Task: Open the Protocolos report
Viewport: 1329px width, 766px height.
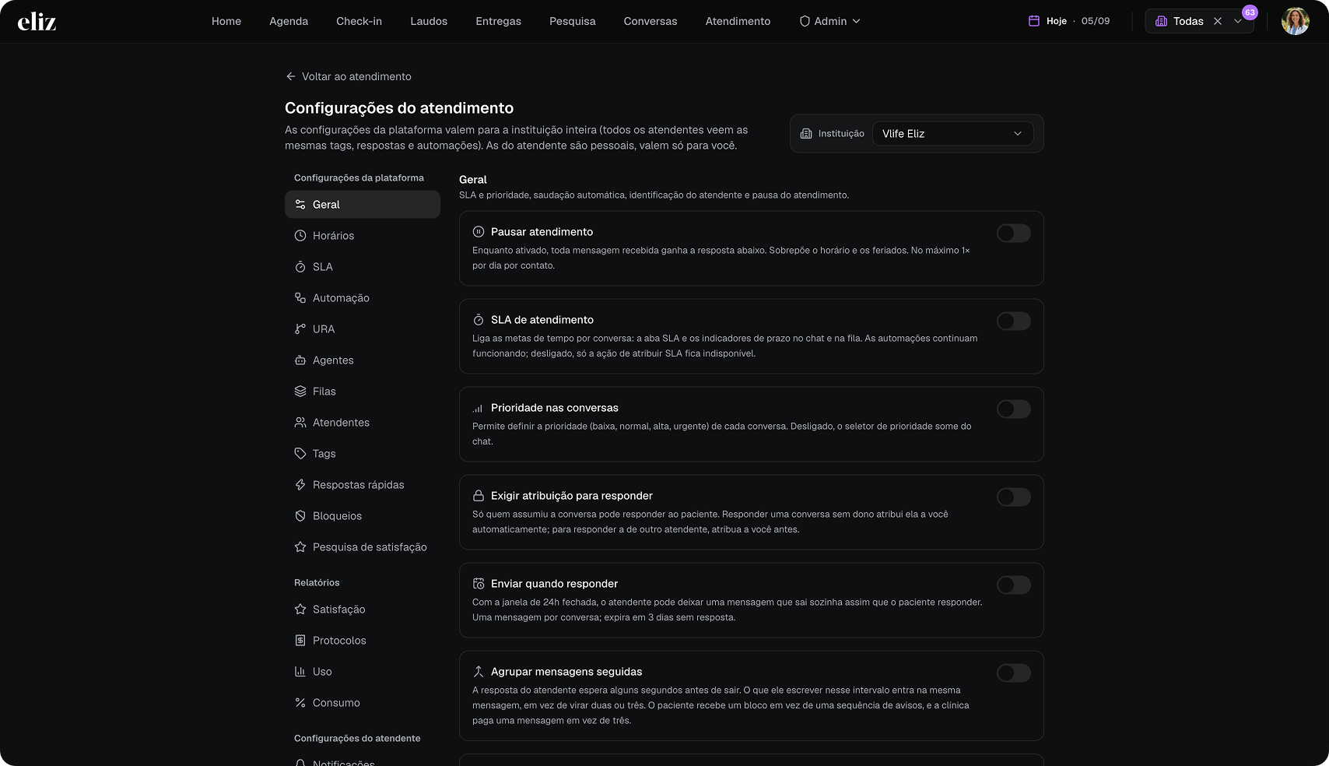Action: (x=363, y=641)
